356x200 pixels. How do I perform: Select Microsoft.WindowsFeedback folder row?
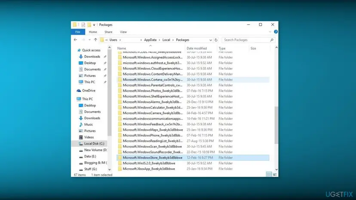coord(193,124)
